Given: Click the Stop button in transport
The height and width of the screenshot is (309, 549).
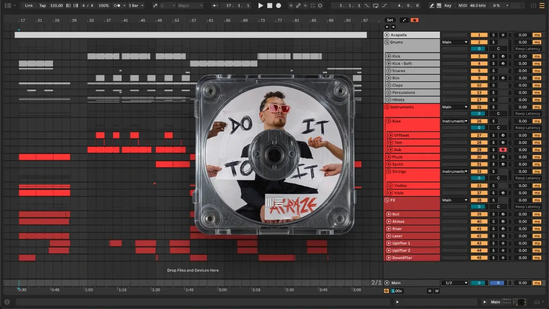Looking at the screenshot, I should [x=270, y=6].
